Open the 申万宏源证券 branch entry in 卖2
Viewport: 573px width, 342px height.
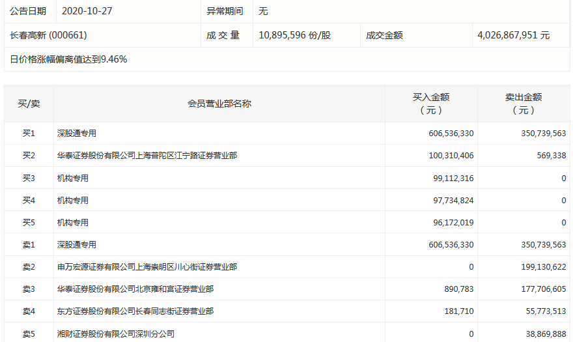click(147, 266)
